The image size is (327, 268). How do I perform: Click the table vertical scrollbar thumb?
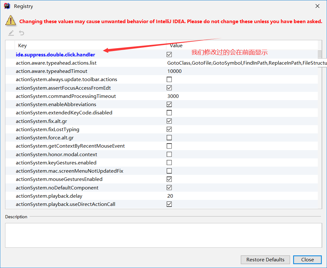320,54
